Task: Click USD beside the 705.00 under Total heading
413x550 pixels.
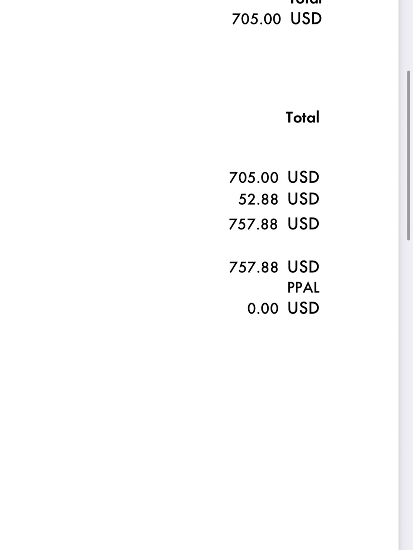Action: [304, 177]
